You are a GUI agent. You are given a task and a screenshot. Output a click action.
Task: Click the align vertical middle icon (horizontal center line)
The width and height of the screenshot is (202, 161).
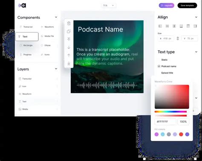tap(167, 26)
